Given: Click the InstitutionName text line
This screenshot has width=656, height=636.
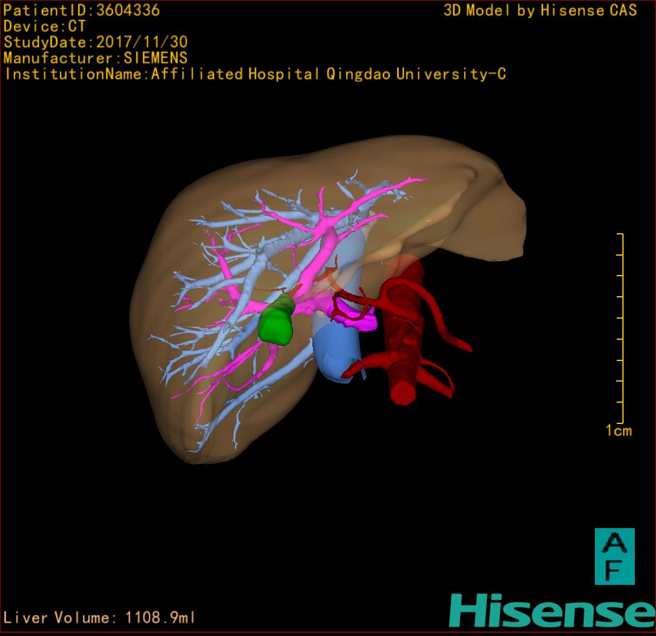Looking at the screenshot, I should [x=254, y=74].
